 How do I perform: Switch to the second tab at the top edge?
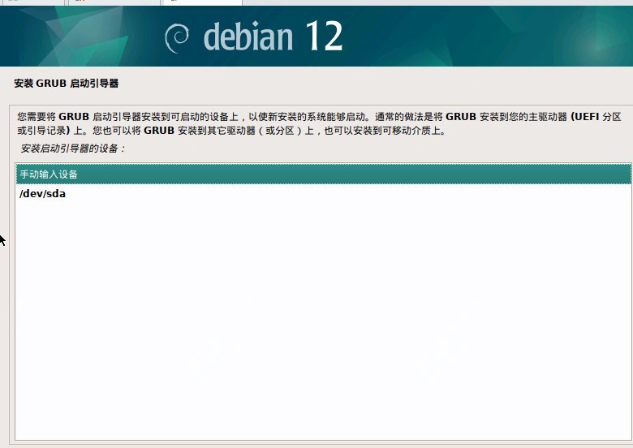point(105,2)
